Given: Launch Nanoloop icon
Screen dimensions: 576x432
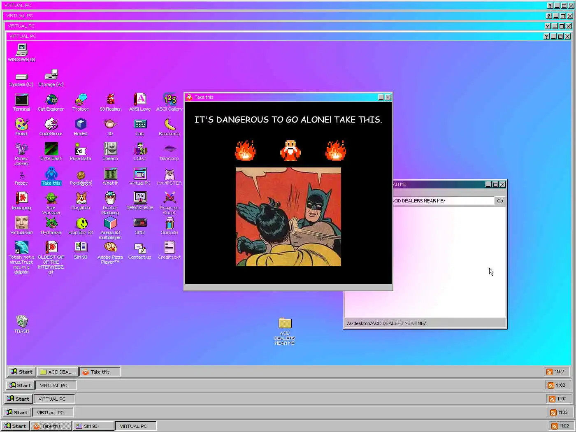Looking at the screenshot, I should [170, 152].
